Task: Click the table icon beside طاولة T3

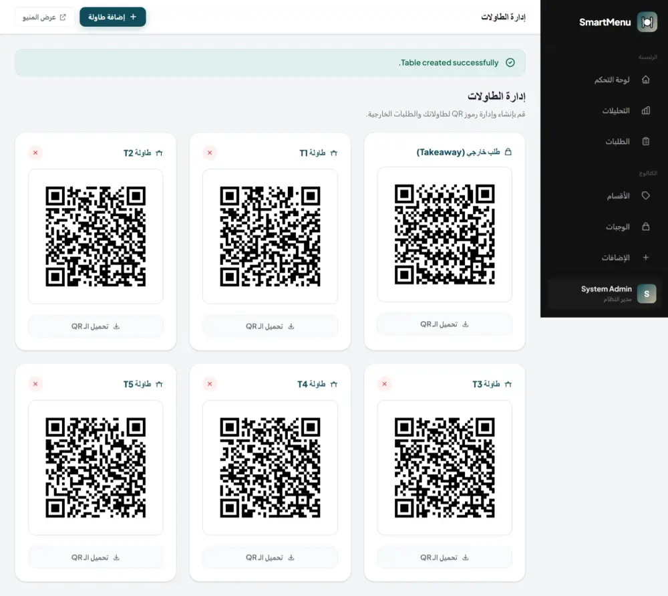Action: pos(508,384)
